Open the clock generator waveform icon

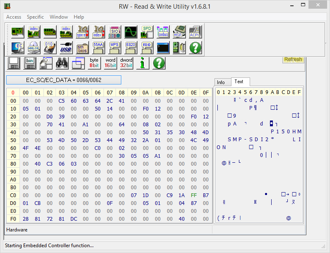pos(131,32)
